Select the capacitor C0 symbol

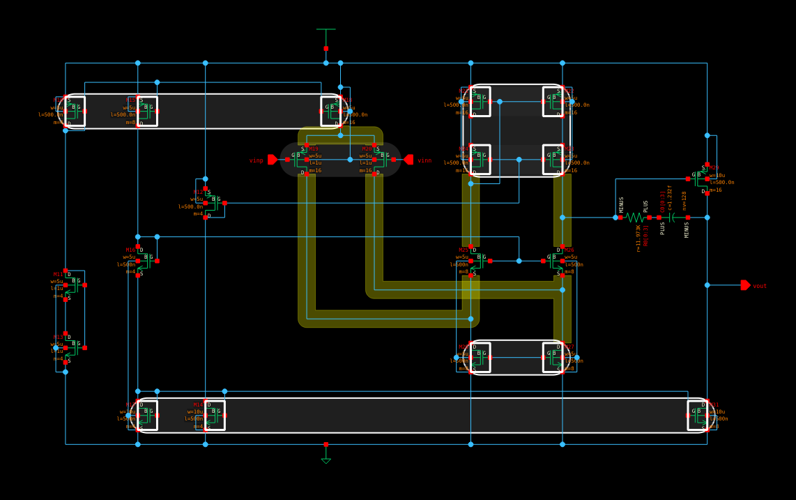click(671, 218)
